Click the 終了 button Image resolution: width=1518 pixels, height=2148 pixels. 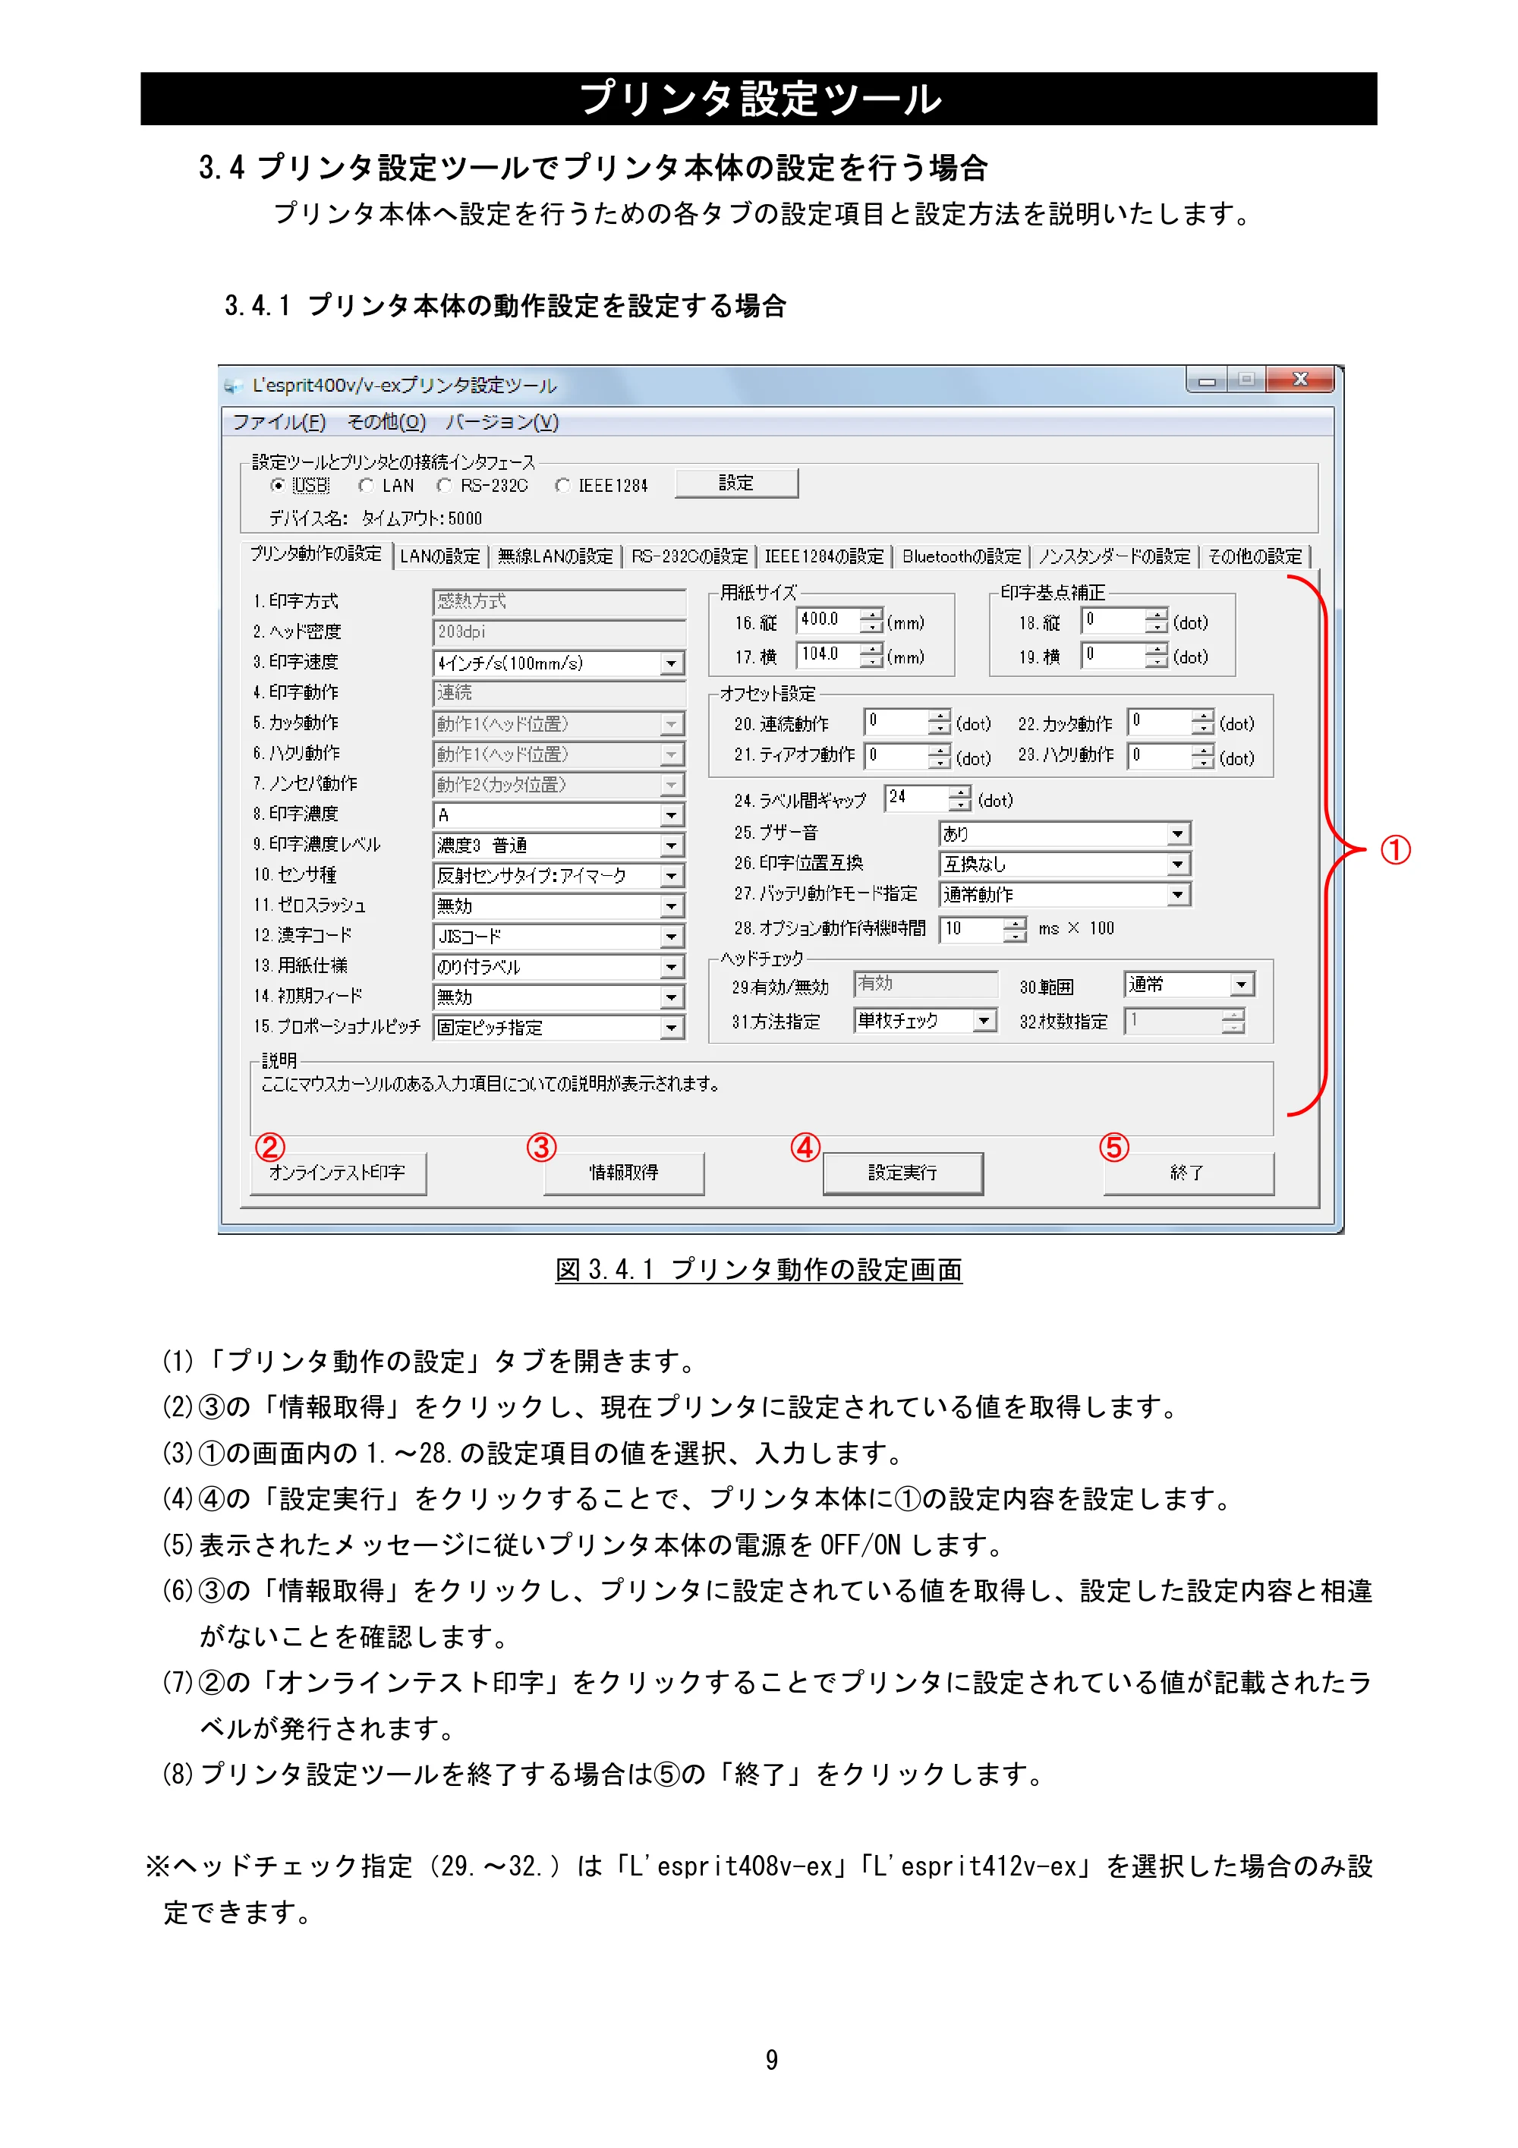[1188, 1173]
